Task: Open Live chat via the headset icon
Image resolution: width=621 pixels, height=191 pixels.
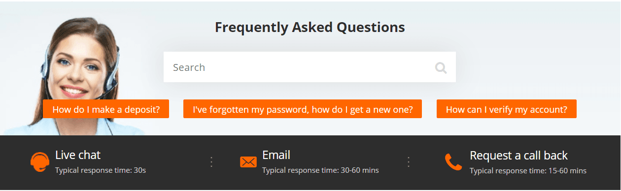Action: click(39, 162)
